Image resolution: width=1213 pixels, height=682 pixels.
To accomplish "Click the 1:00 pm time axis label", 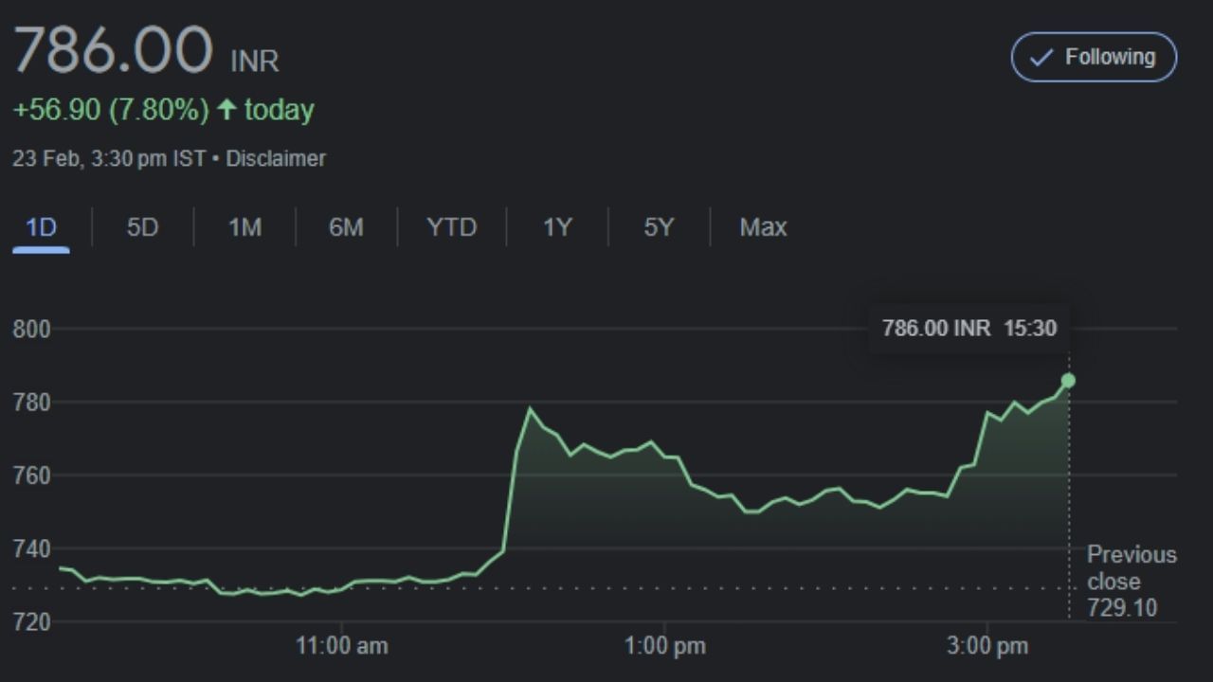I will pos(664,647).
